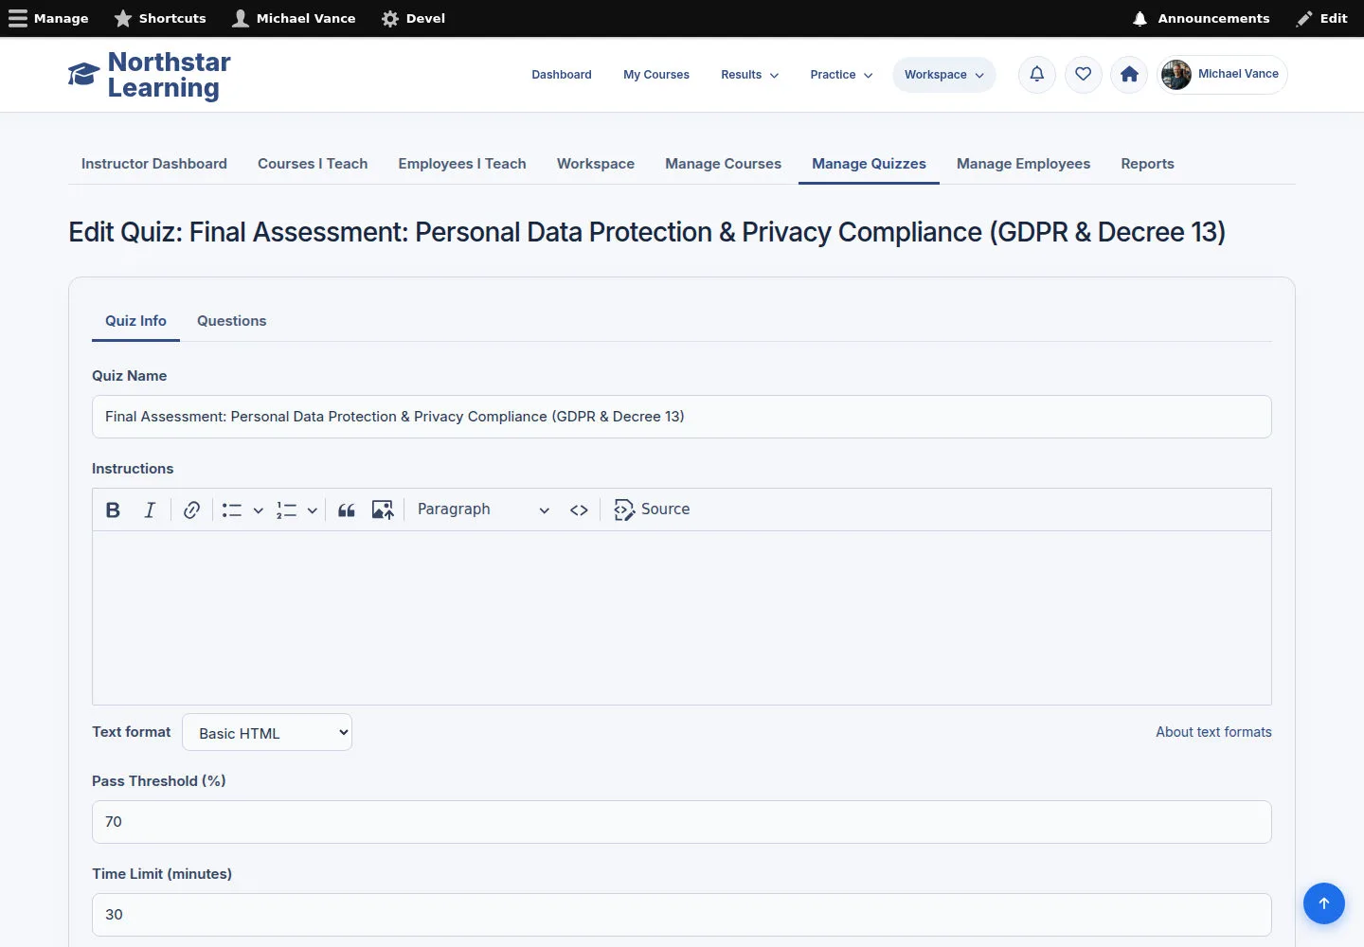Image resolution: width=1364 pixels, height=947 pixels.
Task: Switch to the Questions tab
Action: tap(231, 321)
